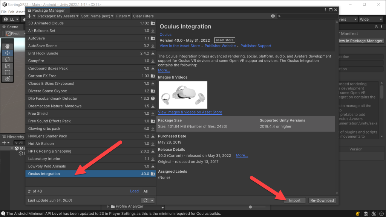Open Package Manager kebab options menu

click(x=325, y=10)
